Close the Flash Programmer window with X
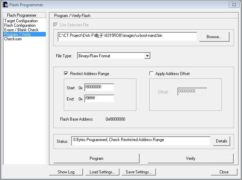 click(x=234, y=5)
